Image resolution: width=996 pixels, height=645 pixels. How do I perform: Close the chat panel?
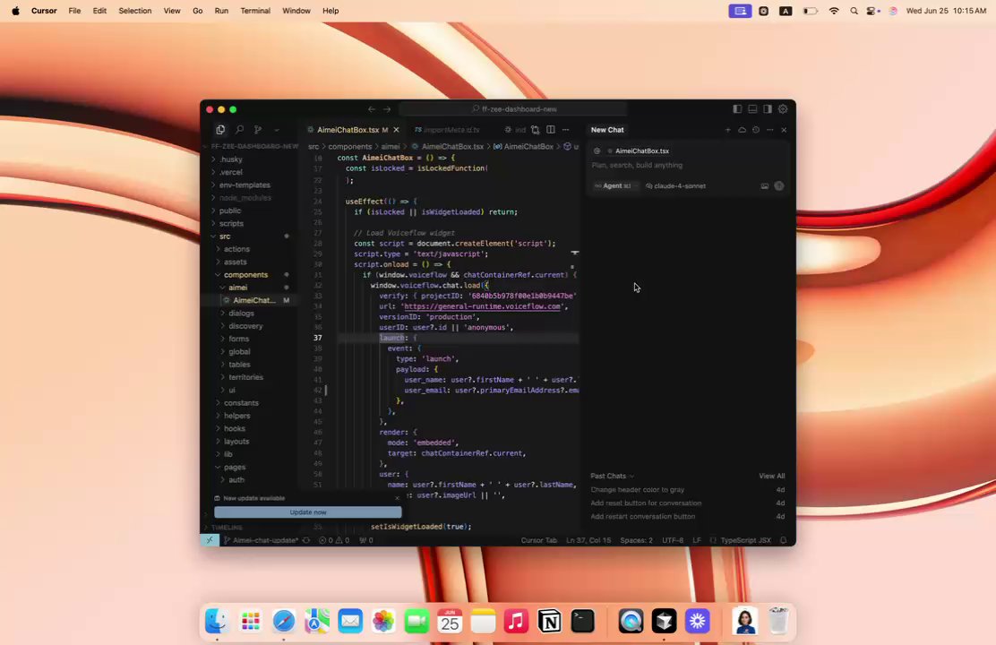point(784,130)
